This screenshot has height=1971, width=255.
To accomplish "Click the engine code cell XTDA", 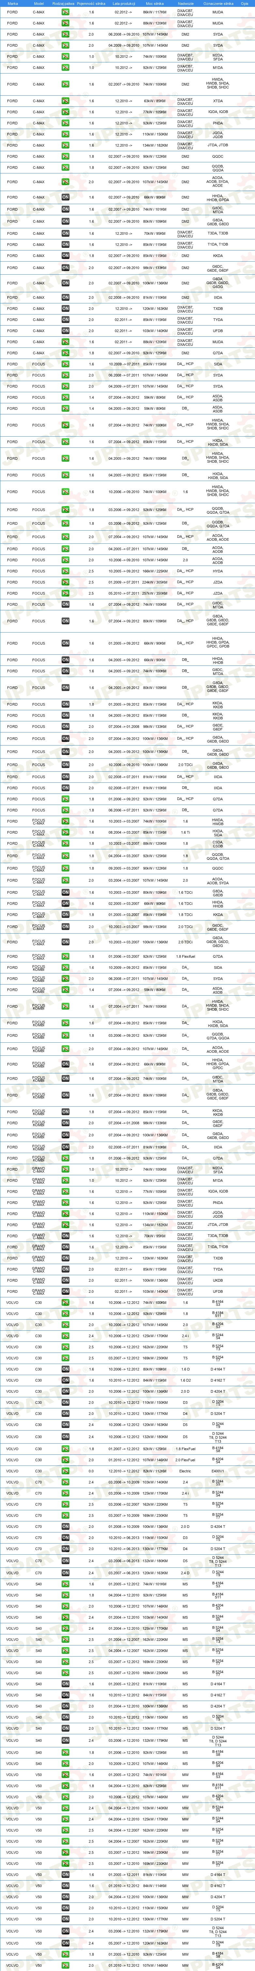I will point(218,101).
